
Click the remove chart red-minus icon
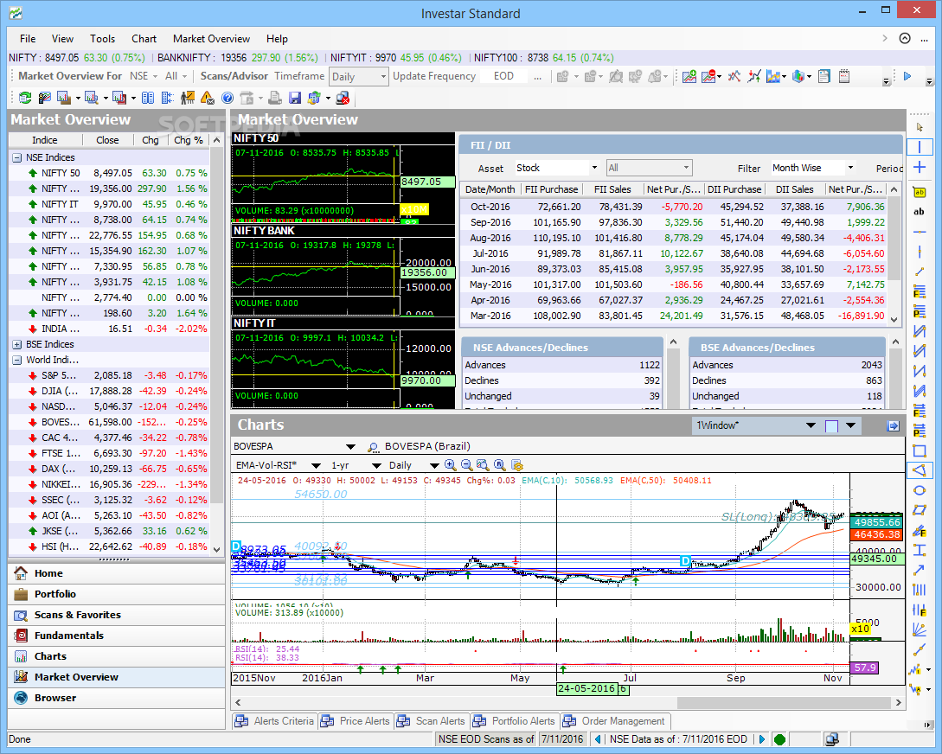(x=708, y=76)
